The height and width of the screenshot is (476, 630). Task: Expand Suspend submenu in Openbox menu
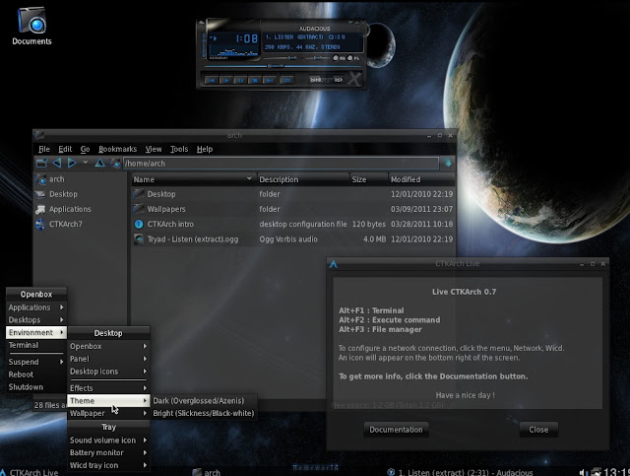(36, 362)
